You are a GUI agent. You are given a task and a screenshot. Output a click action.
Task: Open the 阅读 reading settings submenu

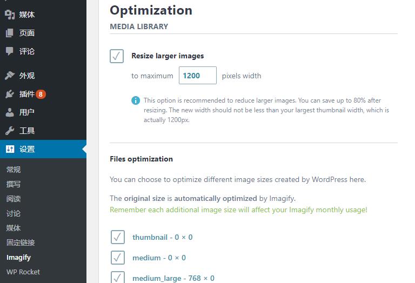coord(13,199)
